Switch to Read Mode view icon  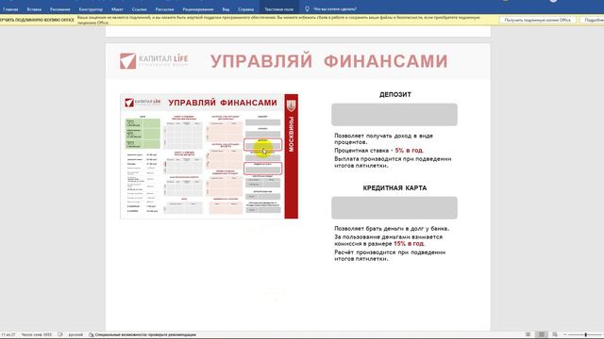click(x=528, y=335)
